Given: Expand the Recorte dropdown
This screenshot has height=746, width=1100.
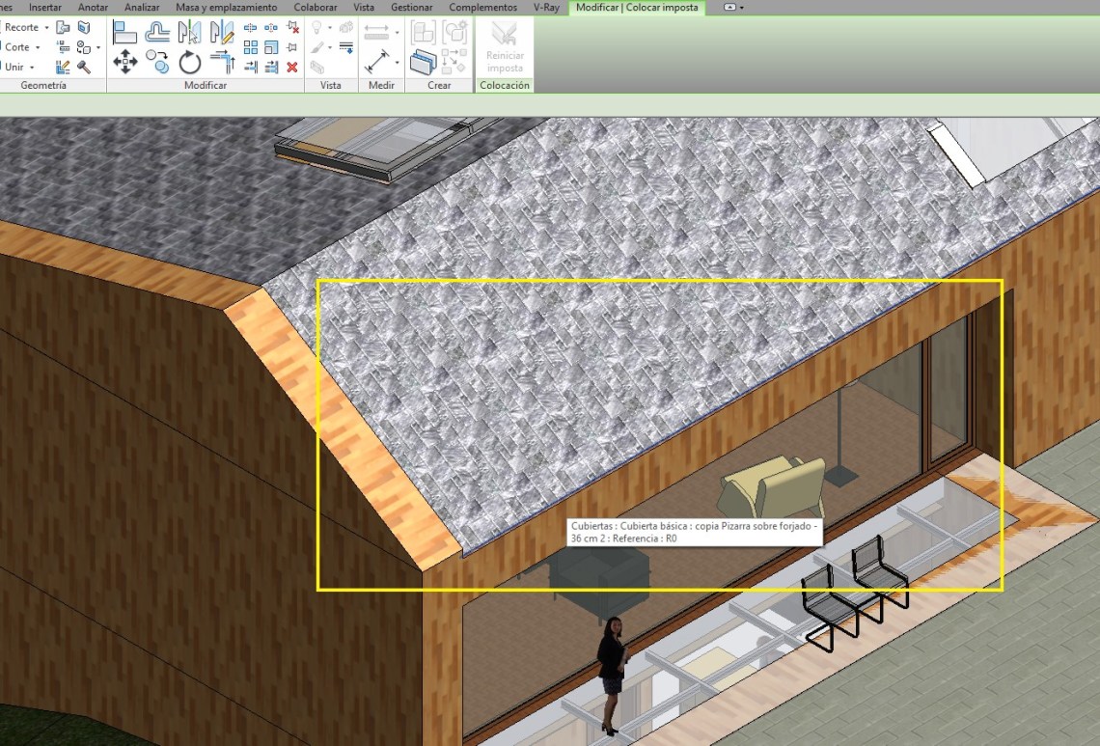Looking at the screenshot, I should coord(46,28).
